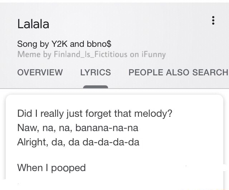Open the PEOPLE ALSO SEARCH tab
Viewport: 229px width, 190px height.
[179, 72]
